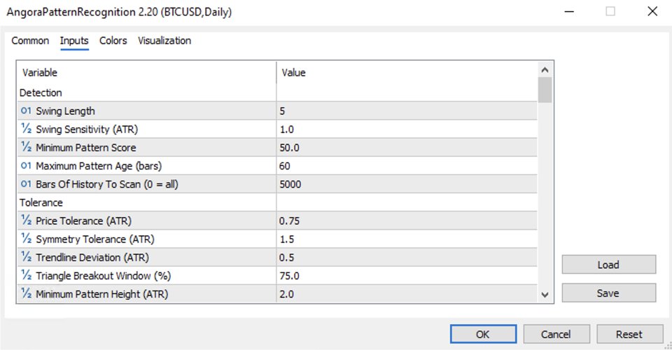
Task: Edit the Symmetry Tolerance value 1.5
Action: pyautogui.click(x=406, y=239)
